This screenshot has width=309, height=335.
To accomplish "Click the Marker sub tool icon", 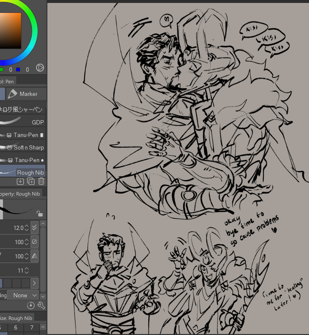I will pos(13,94).
